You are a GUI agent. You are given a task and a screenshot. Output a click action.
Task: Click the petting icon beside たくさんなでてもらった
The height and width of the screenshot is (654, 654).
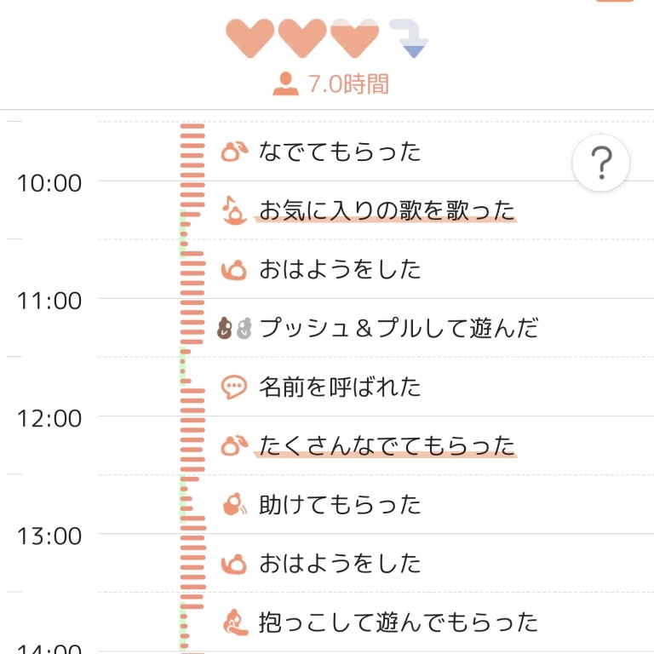pyautogui.click(x=234, y=445)
